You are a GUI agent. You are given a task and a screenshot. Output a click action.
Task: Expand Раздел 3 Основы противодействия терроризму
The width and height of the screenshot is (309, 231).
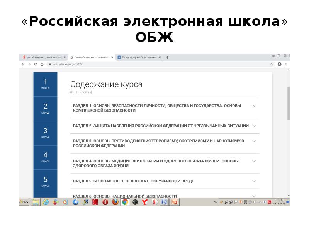[x=254, y=141]
